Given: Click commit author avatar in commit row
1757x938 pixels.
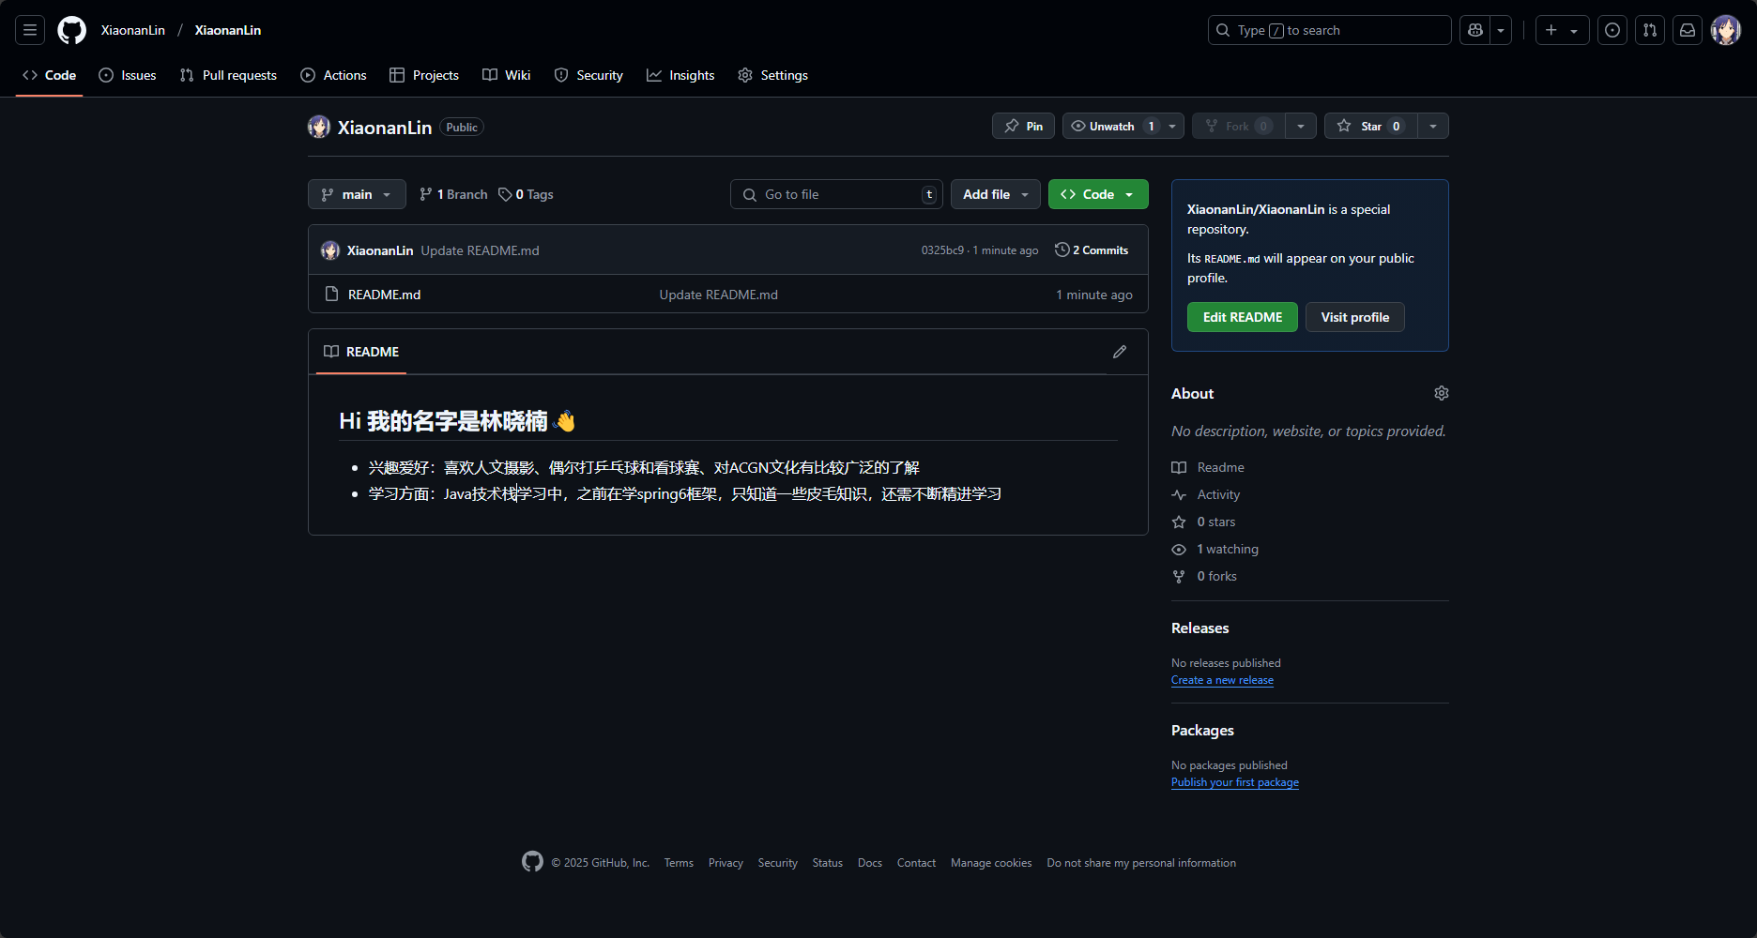Looking at the screenshot, I should (330, 250).
